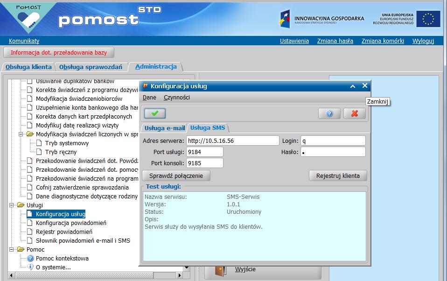Select Usuwanie duplikatów banków
Viewport: 447px width, 281px height.
pyautogui.click(x=75, y=81)
